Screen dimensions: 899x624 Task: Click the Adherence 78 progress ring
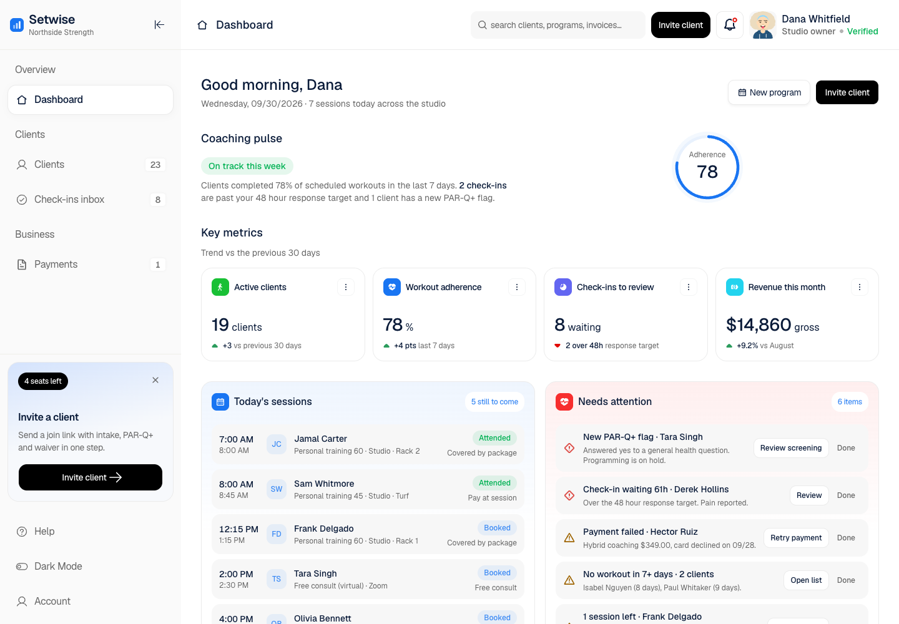point(707,167)
